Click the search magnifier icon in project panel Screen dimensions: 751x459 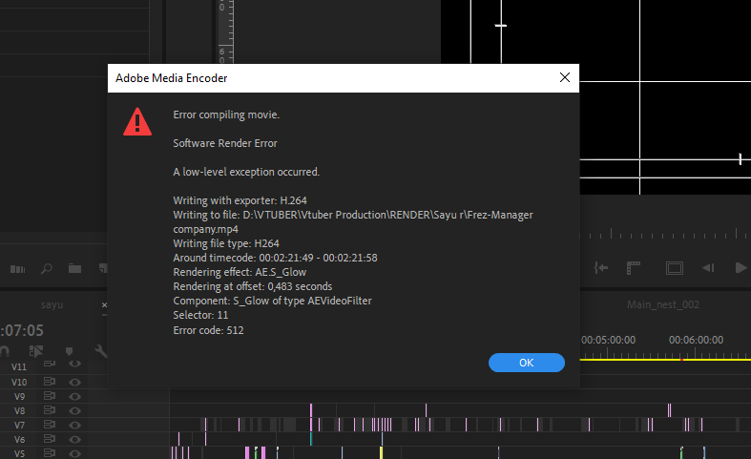coord(47,269)
